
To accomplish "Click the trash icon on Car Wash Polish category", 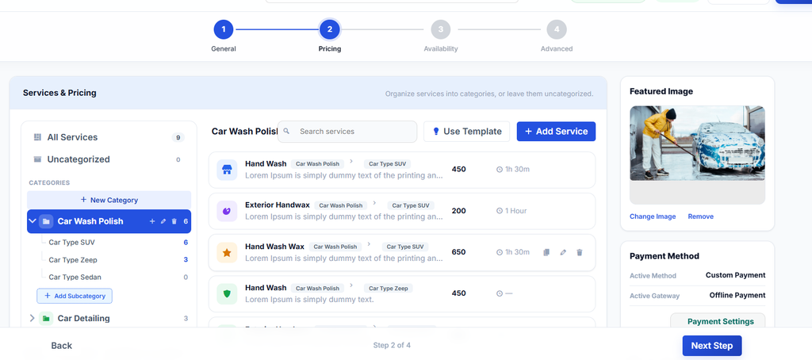I will click(174, 221).
